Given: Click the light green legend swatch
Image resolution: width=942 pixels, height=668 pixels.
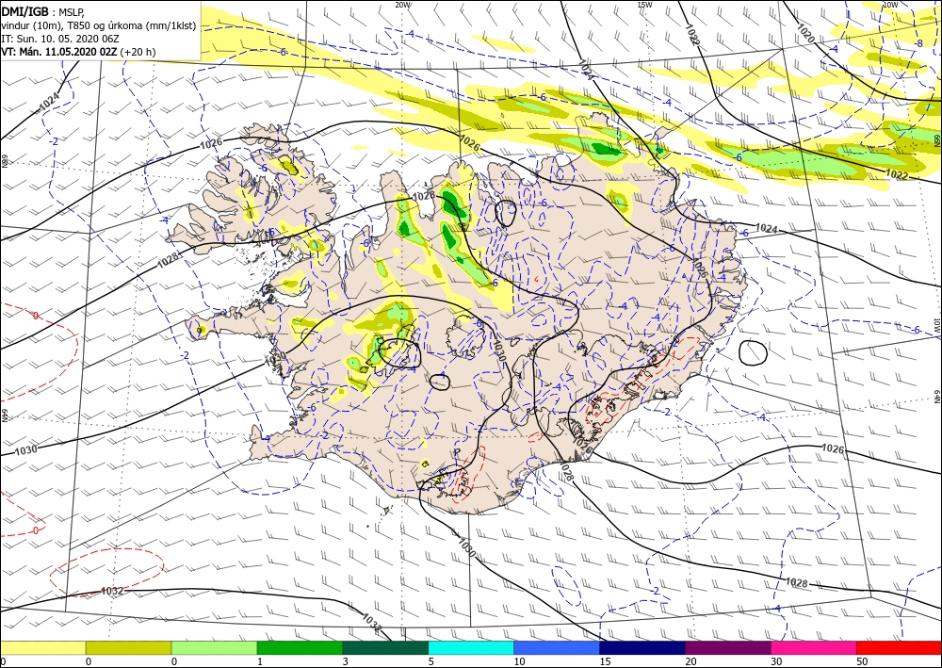Looking at the screenshot, I should 214,647.
